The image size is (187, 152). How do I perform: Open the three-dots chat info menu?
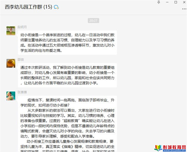(x=184, y=9)
